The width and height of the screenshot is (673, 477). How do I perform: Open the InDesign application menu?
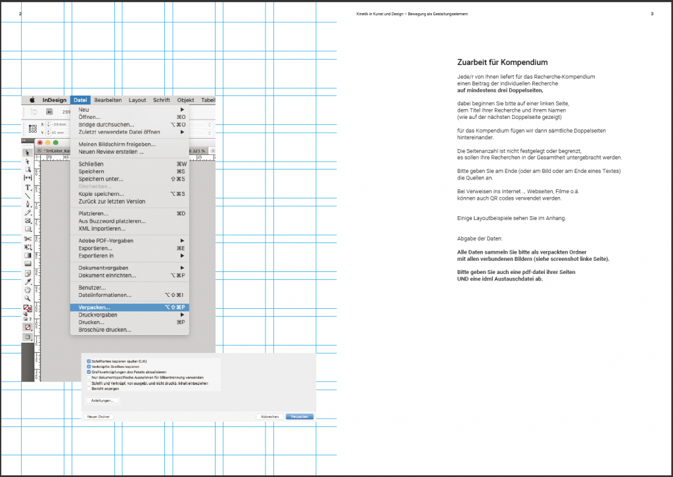coord(55,100)
